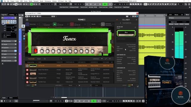Click the Add Track plus icon
This screenshot has width=191, height=107.
pyautogui.click(x=20, y=15)
